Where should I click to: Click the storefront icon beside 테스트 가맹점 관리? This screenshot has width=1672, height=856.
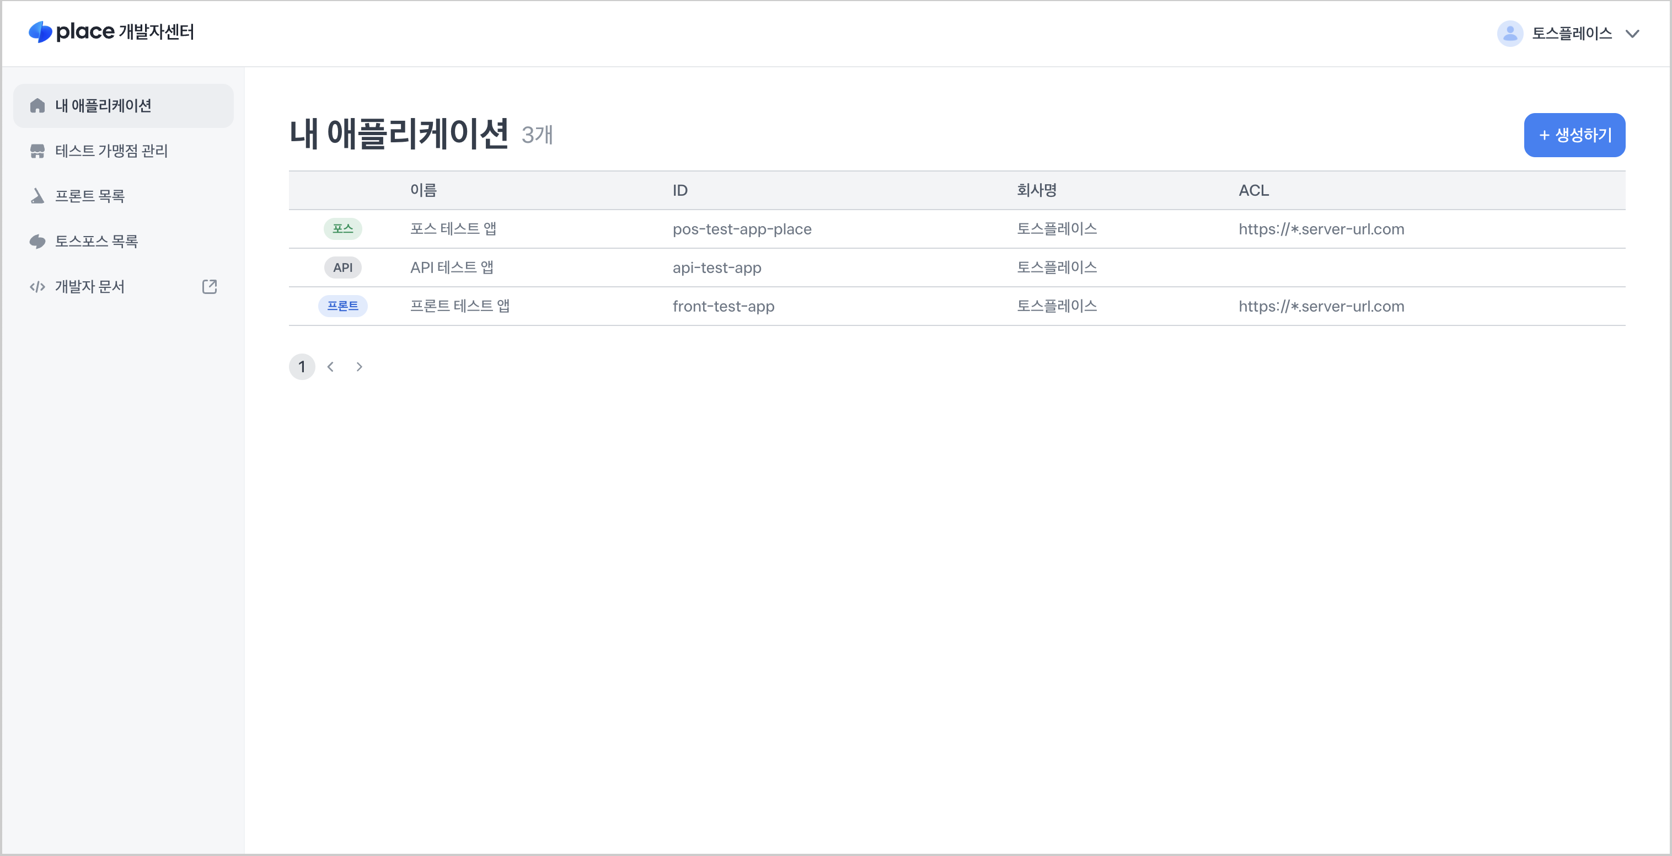click(x=37, y=151)
